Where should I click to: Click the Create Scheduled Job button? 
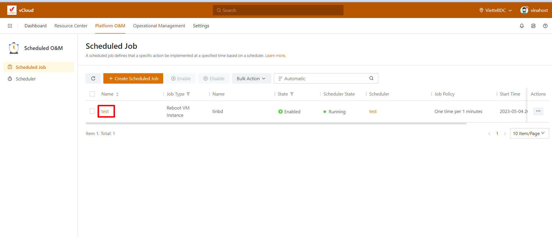click(x=133, y=78)
